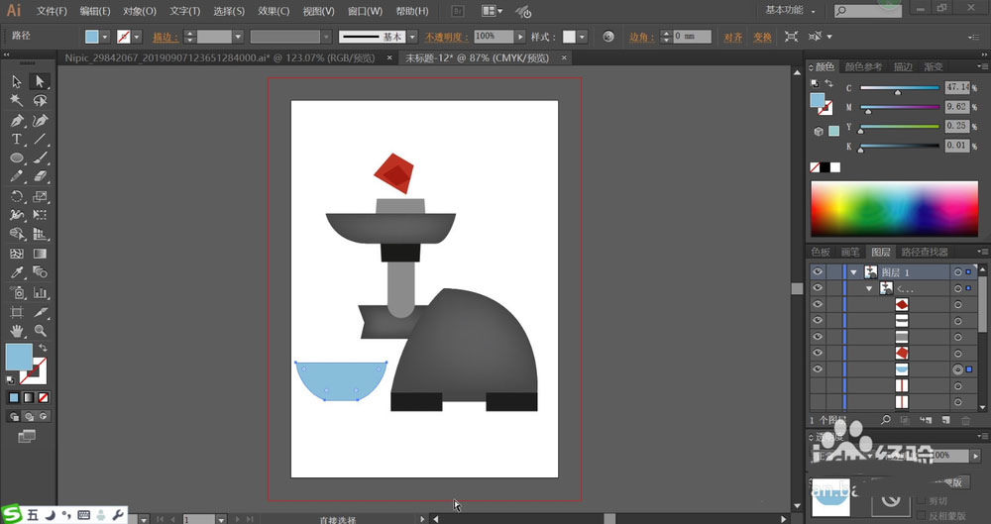This screenshot has width=991, height=524.
Task: Switch to the 路径查找器 panel tab
Action: coord(925,252)
